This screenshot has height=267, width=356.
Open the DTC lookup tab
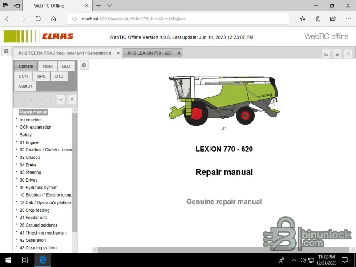[x=59, y=76]
